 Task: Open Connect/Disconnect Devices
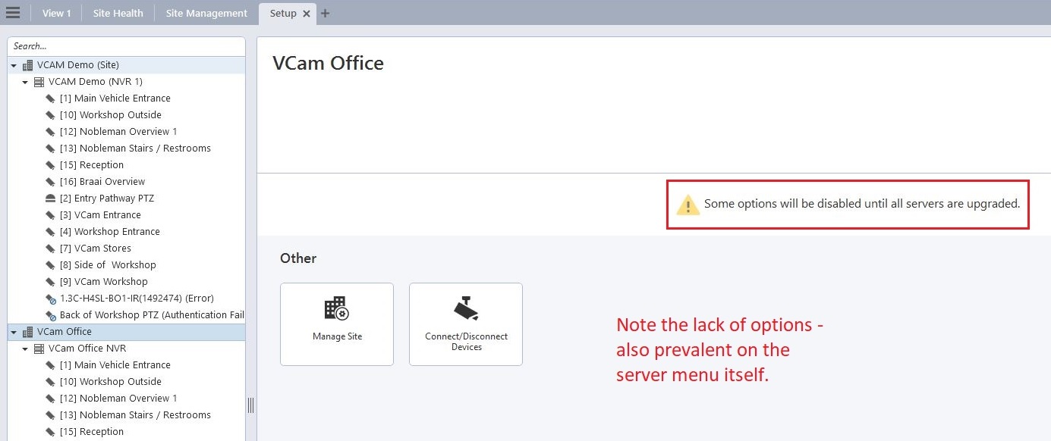click(x=466, y=324)
